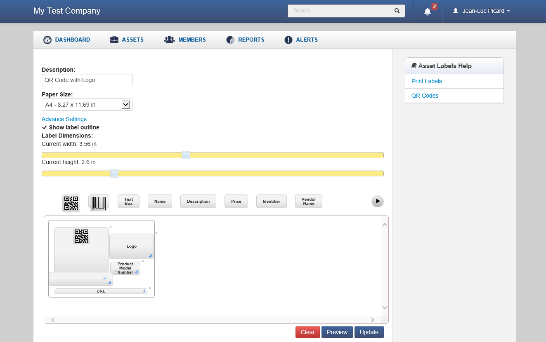This screenshot has height=342, width=546.
Task: Open the Reports tab
Action: [246, 40]
